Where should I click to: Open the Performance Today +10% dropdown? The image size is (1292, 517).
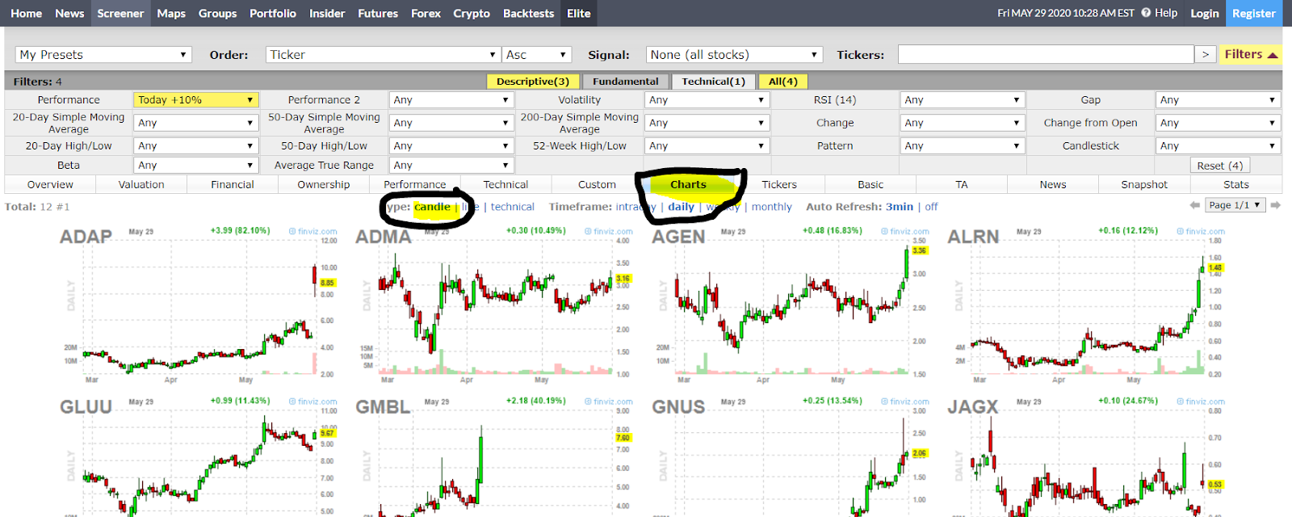[x=195, y=99]
